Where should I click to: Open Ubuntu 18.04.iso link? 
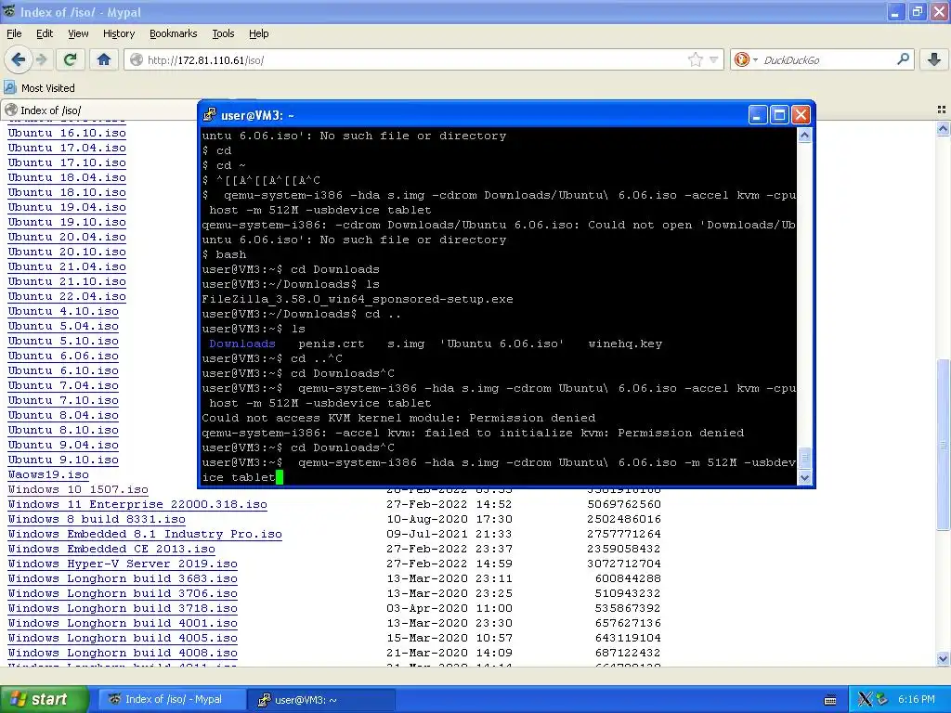pos(67,177)
